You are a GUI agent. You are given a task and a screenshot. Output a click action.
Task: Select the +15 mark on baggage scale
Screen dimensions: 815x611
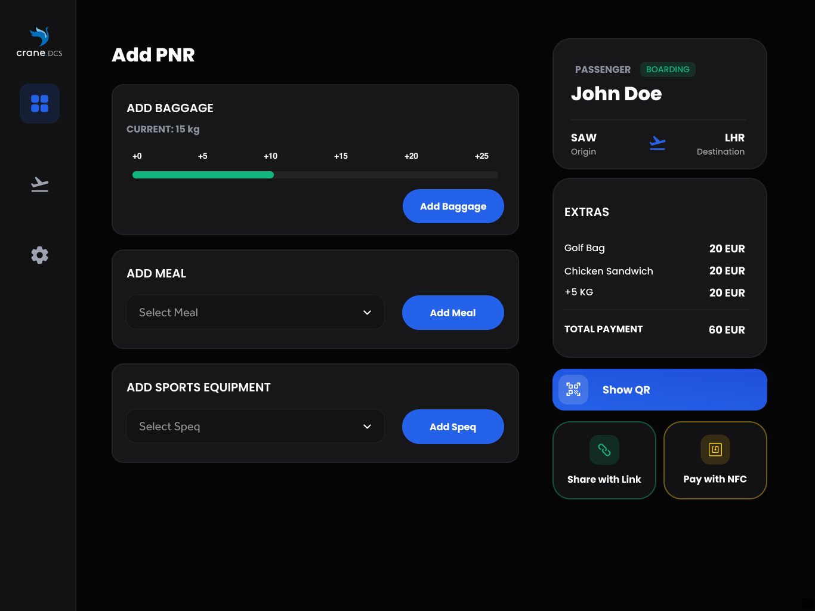pos(341,156)
